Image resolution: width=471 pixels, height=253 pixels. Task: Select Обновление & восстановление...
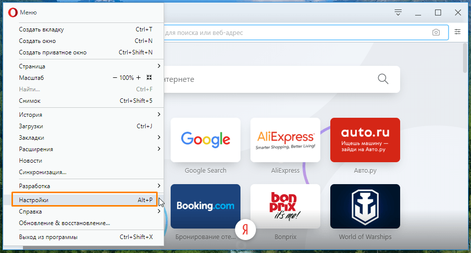83,223
